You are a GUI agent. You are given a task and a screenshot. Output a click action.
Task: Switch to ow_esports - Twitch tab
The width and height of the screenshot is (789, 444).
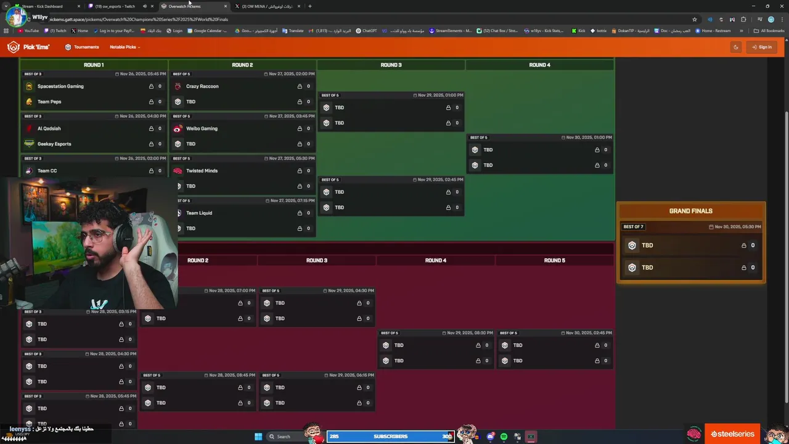click(120, 6)
